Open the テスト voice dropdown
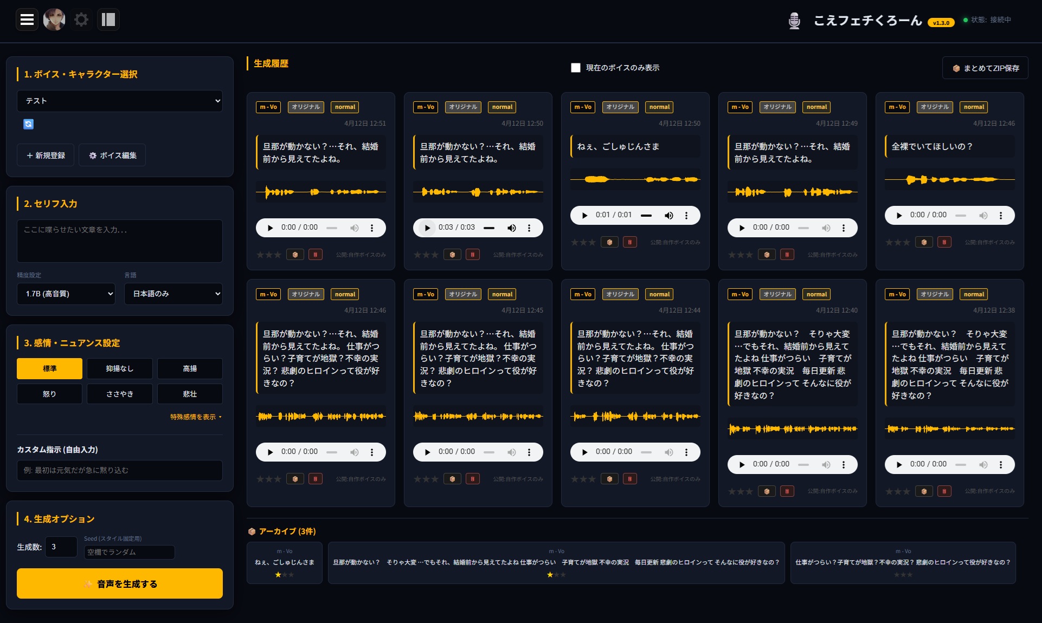The width and height of the screenshot is (1042, 623). tap(120, 101)
